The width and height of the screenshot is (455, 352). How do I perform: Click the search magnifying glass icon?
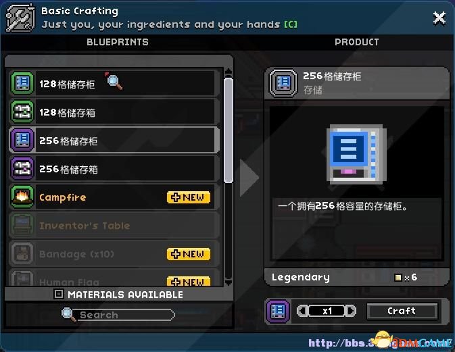coord(68,315)
